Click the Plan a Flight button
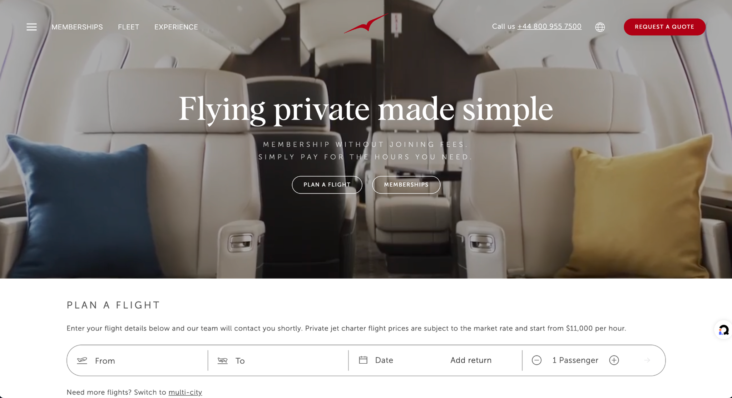The image size is (732, 398). [x=327, y=185]
